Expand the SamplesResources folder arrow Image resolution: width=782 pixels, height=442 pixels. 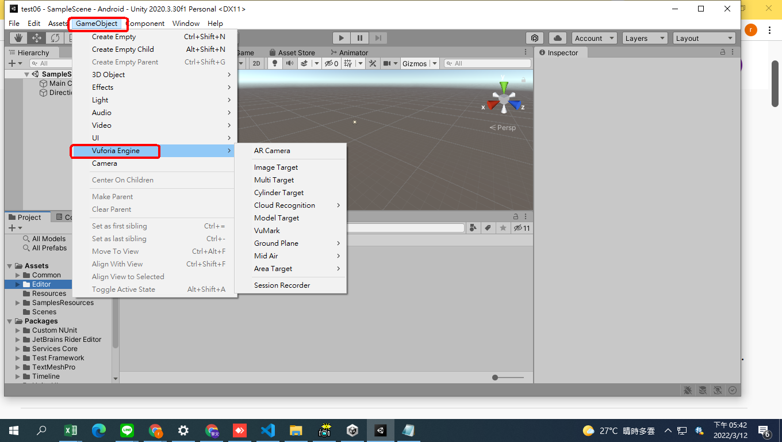tap(18, 303)
